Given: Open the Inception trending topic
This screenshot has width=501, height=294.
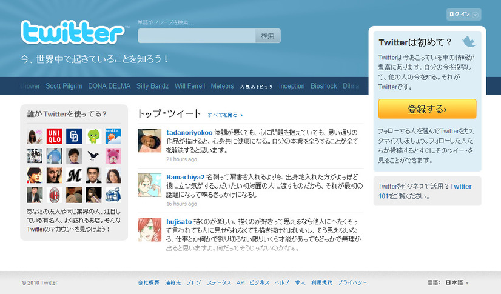Looking at the screenshot, I should [292, 86].
